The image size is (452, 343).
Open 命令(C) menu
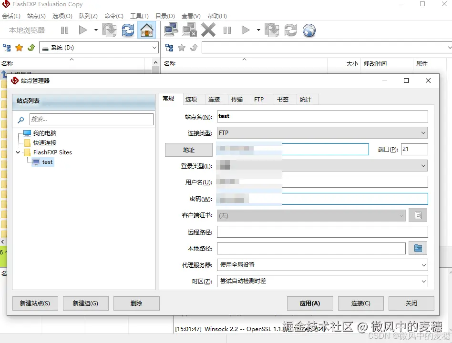(114, 16)
